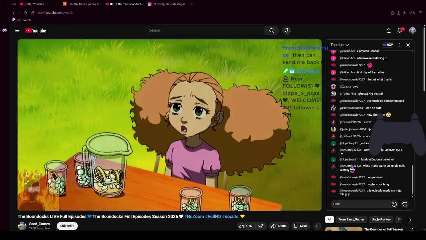Open the browser AI assistant button
The image size is (426, 240).
(x=412, y=13)
